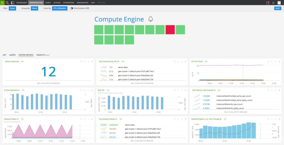The width and height of the screenshot is (284, 145).
Task: Open CATALOG in the top navigation
Action: tap(57, 3)
